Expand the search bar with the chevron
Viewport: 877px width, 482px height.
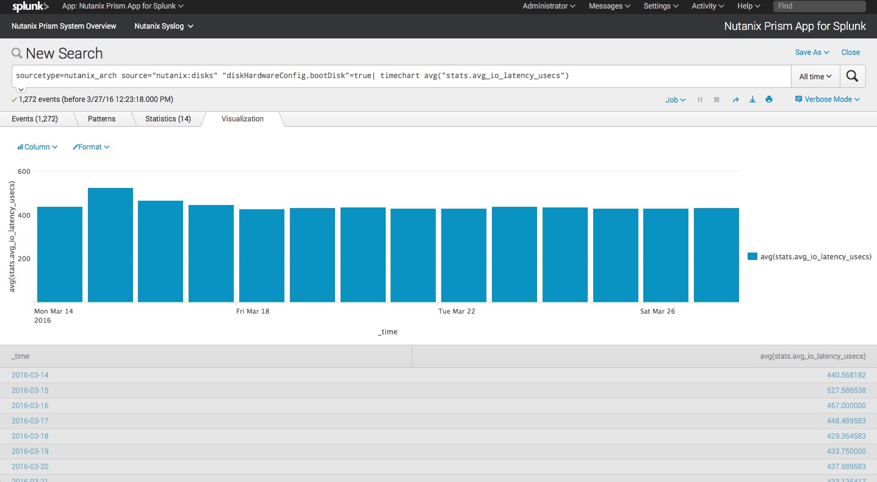(21, 89)
